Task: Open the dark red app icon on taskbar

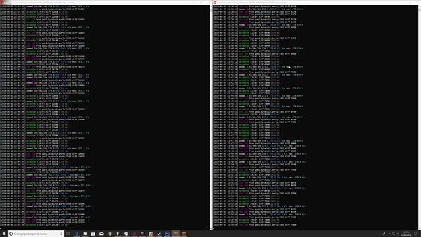Action: tap(134, 234)
